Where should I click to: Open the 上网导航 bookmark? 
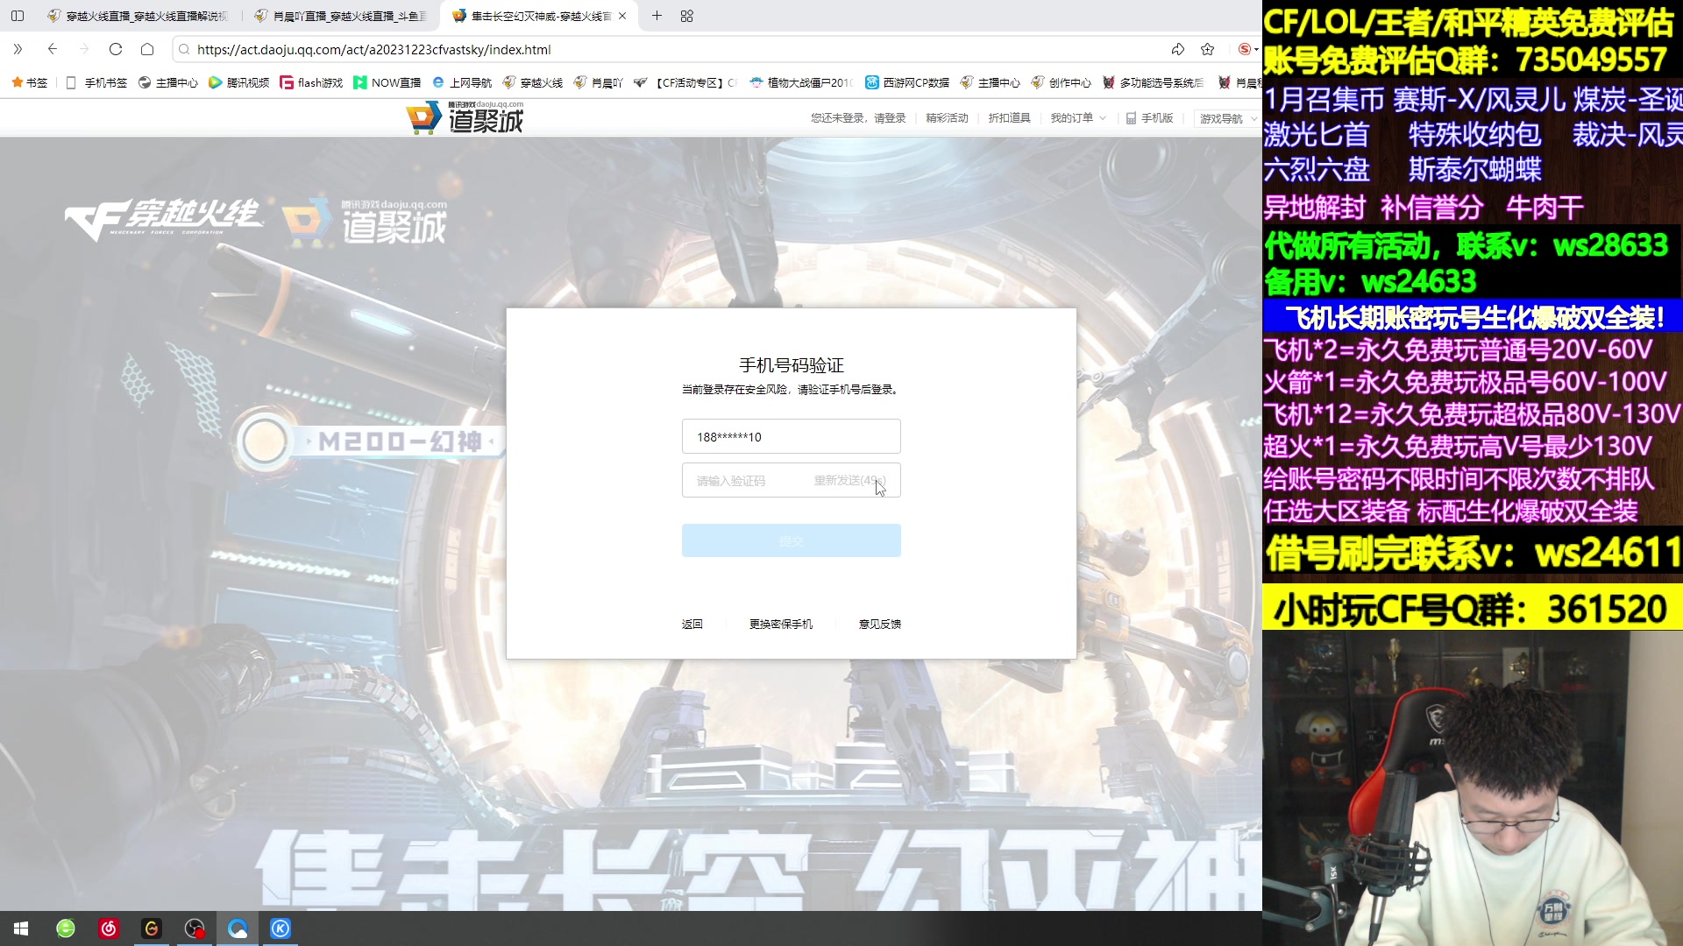click(x=461, y=82)
